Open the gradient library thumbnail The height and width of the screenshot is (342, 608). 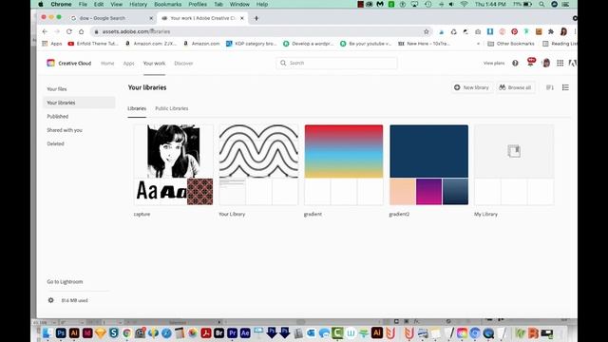344,151
